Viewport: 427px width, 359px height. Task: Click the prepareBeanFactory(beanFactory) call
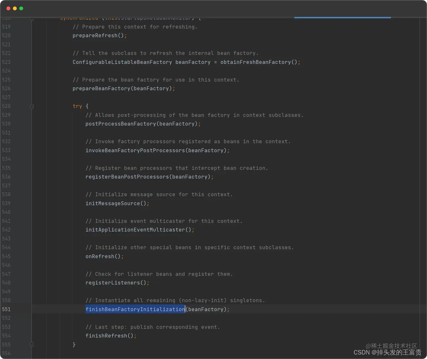[x=124, y=89]
